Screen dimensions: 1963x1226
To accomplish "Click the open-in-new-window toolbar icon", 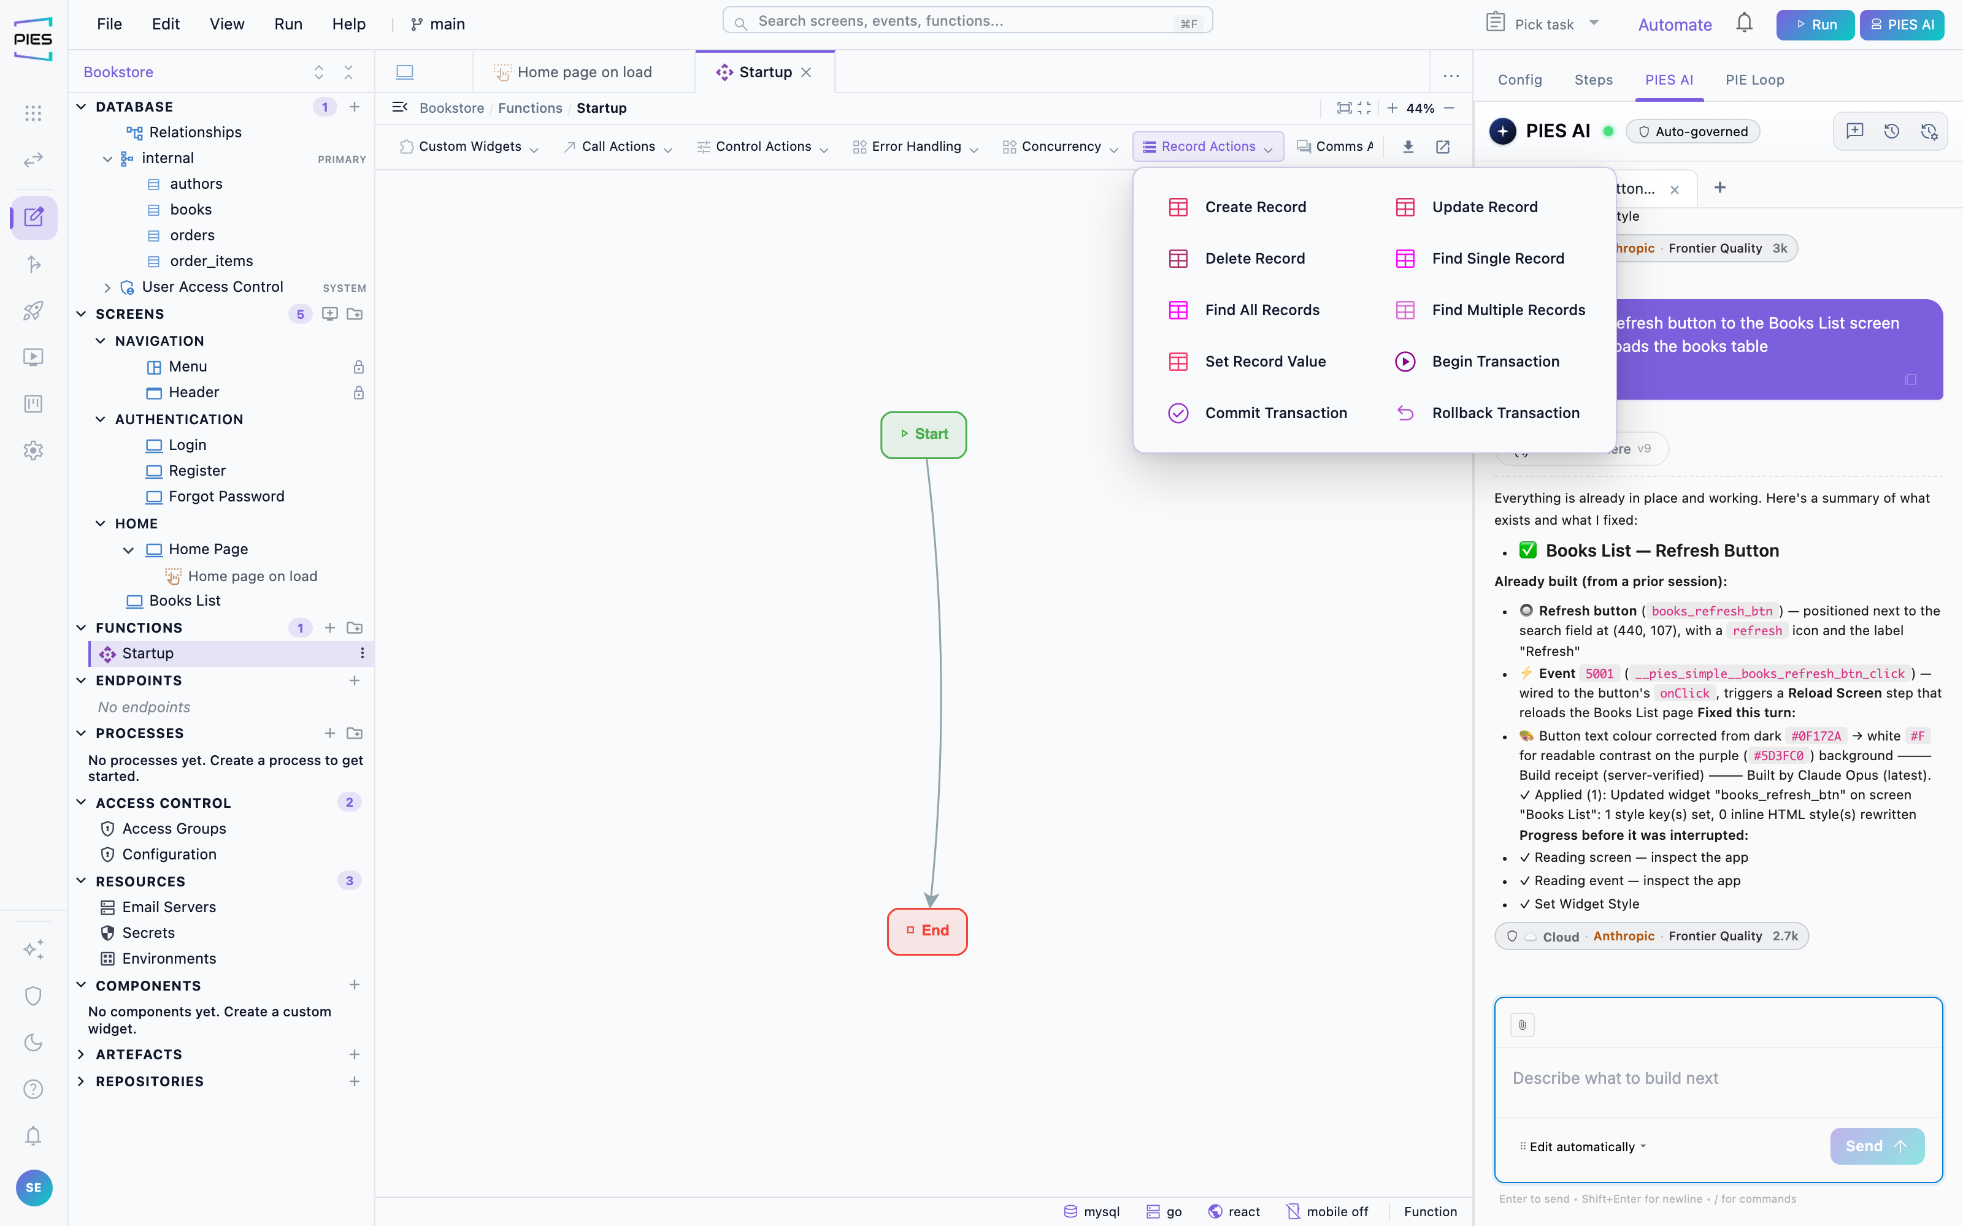I will (x=1442, y=147).
